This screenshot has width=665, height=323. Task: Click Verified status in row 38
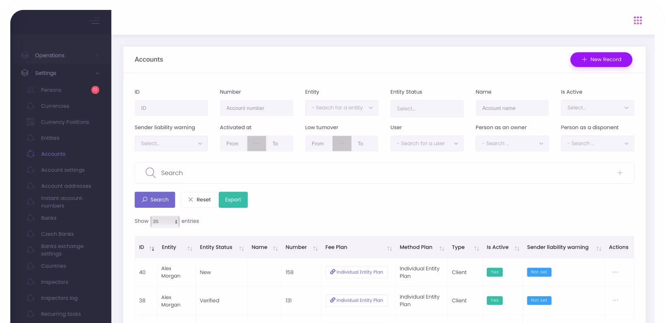[x=210, y=301]
